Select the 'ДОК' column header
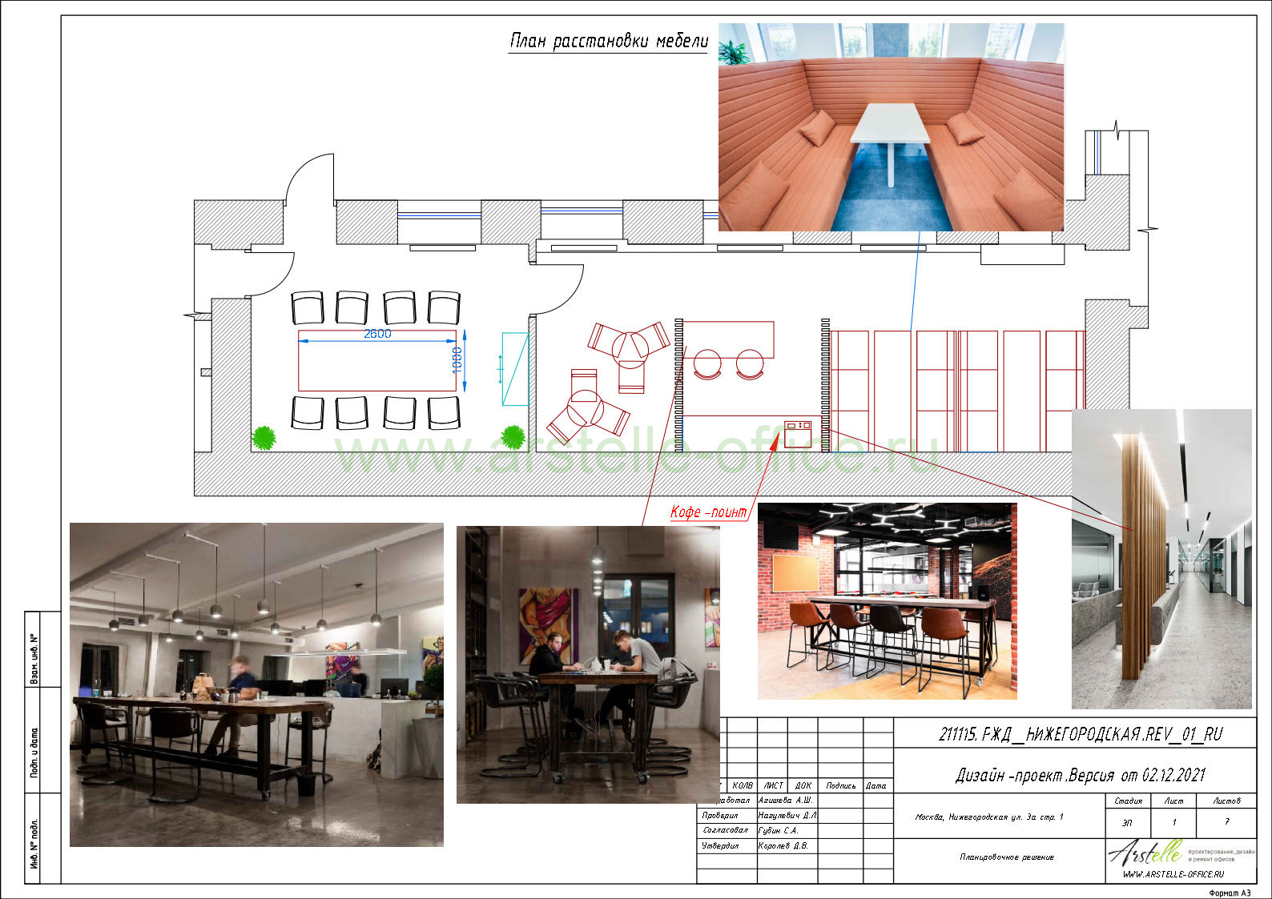The image size is (1272, 899). click(x=803, y=786)
